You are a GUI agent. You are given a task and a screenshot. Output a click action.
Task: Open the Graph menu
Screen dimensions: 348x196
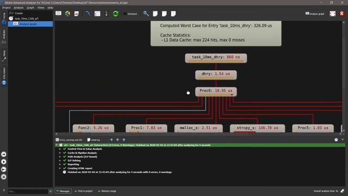point(30,8)
